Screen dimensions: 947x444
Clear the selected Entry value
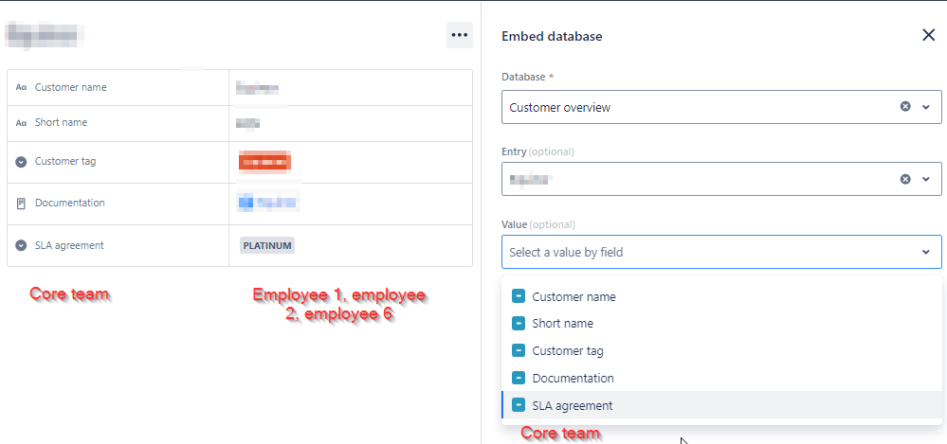(x=905, y=179)
